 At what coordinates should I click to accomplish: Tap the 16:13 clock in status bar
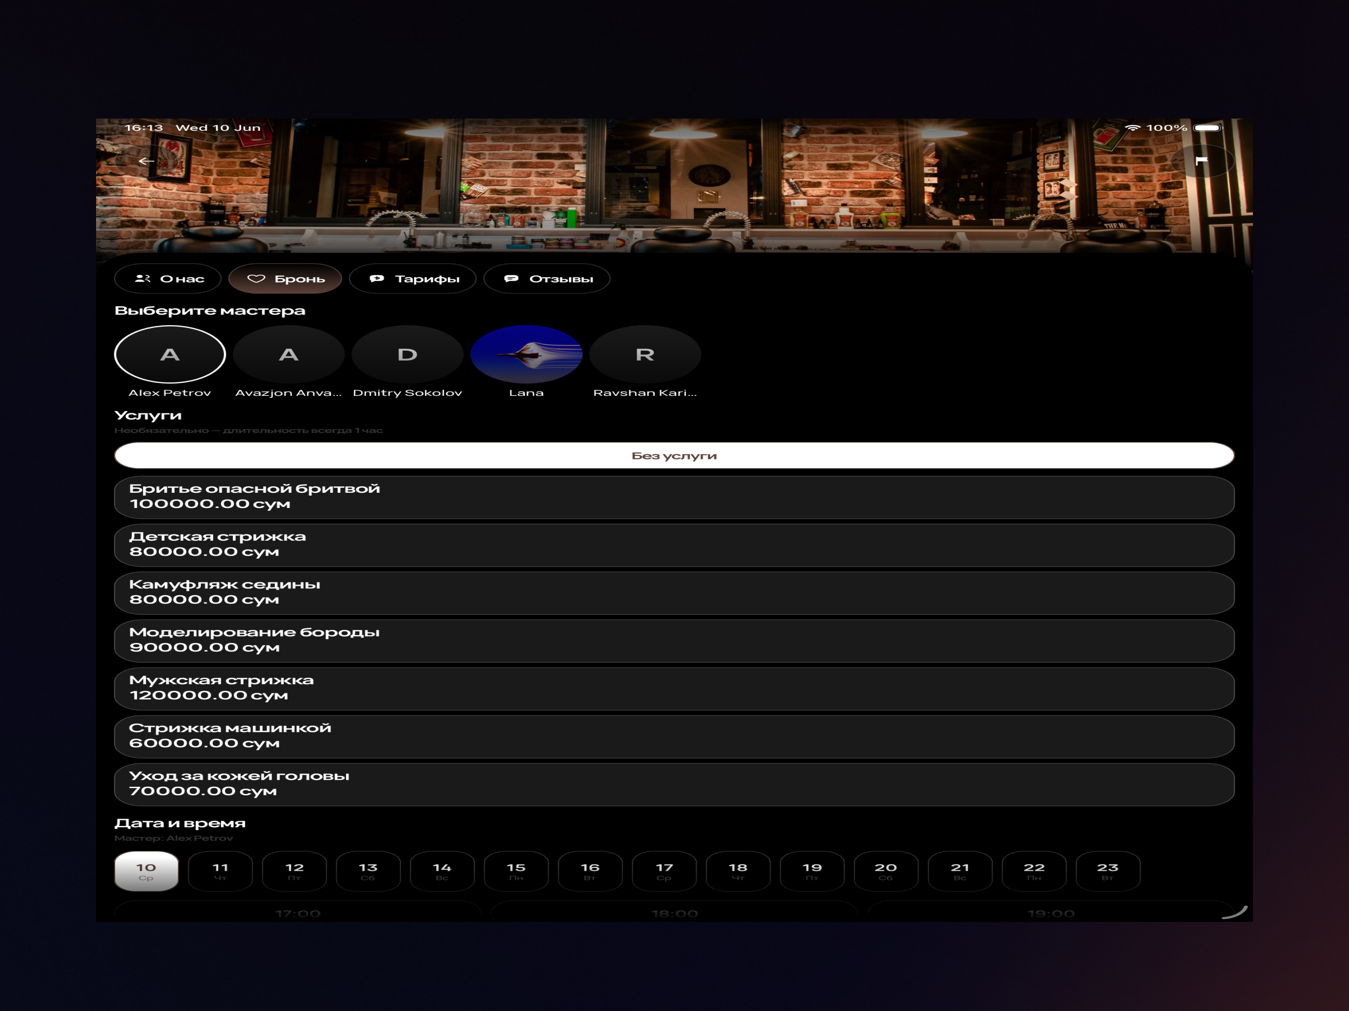pos(144,128)
